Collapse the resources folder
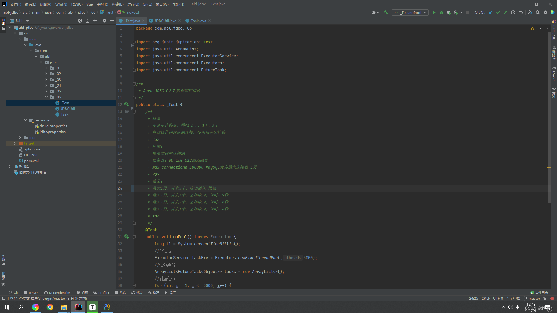The height and width of the screenshot is (313, 557). (26, 120)
